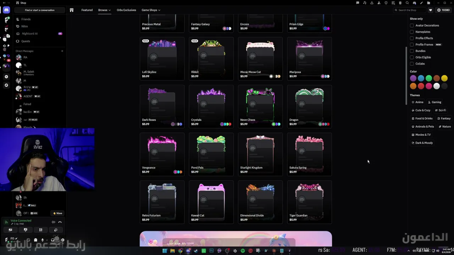Wave at the OP user
This screenshot has width=454, height=255.
click(57, 213)
